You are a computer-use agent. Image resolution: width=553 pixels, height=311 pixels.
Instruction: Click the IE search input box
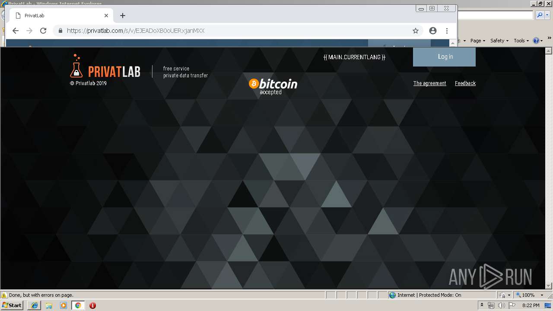coord(496,15)
